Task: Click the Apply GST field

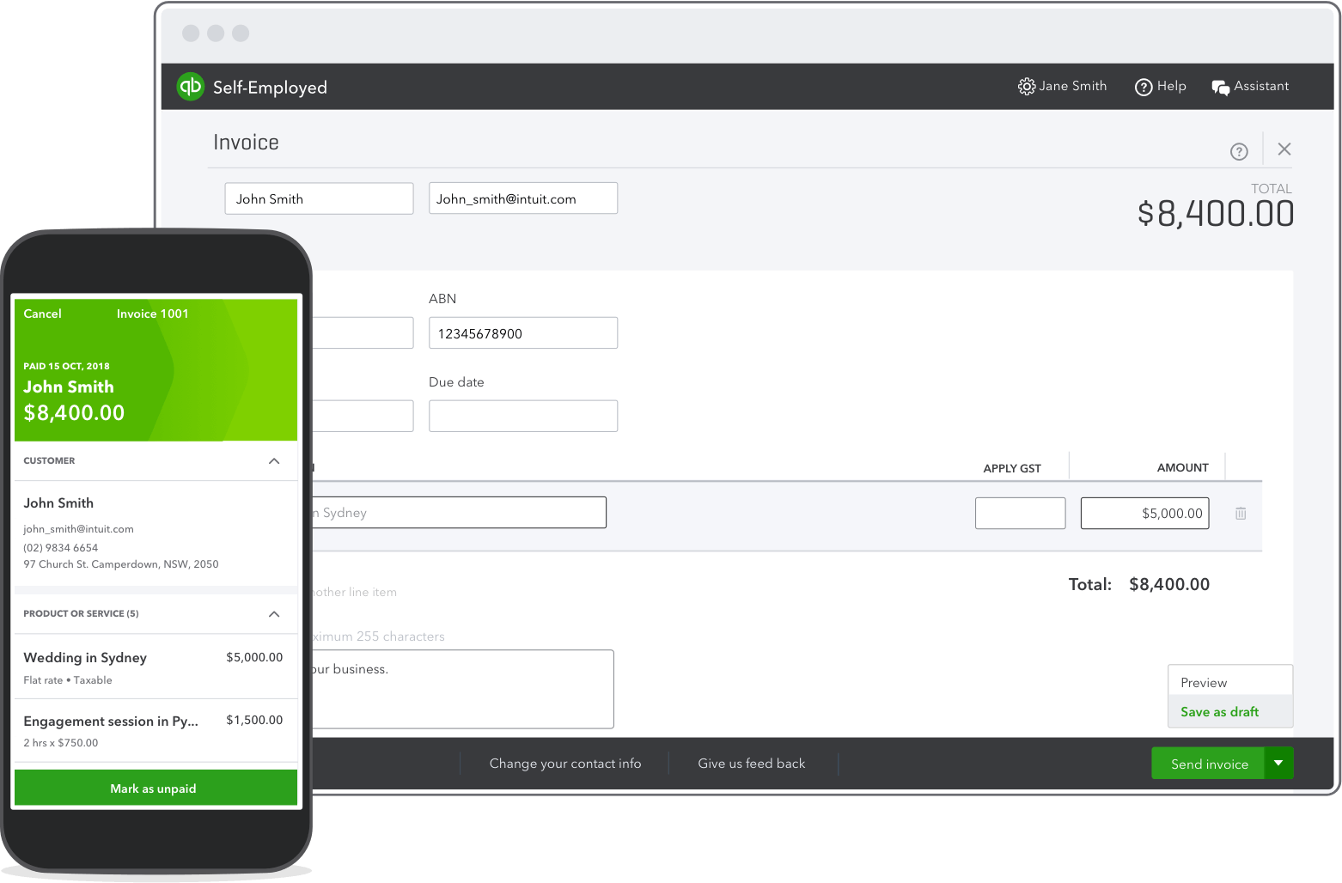Action: coord(1020,513)
